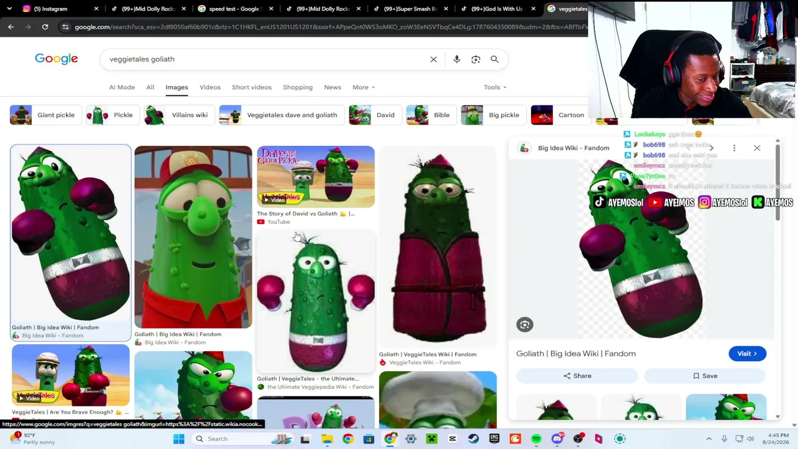Start voice search with the microphone icon
798x449 pixels.
(457, 59)
